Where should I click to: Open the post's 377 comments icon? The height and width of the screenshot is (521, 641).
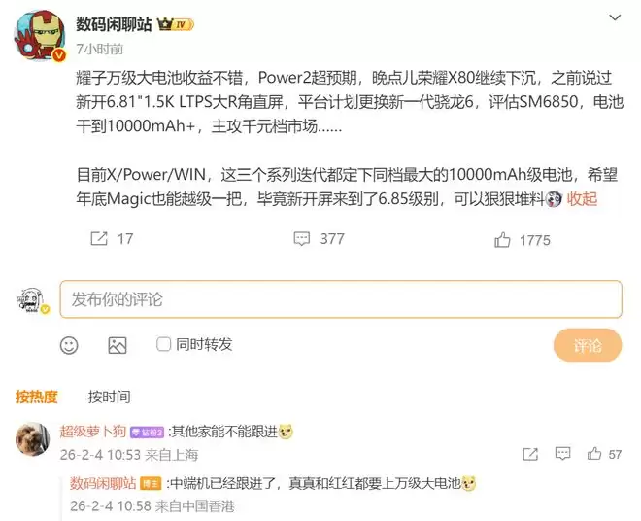pos(302,238)
